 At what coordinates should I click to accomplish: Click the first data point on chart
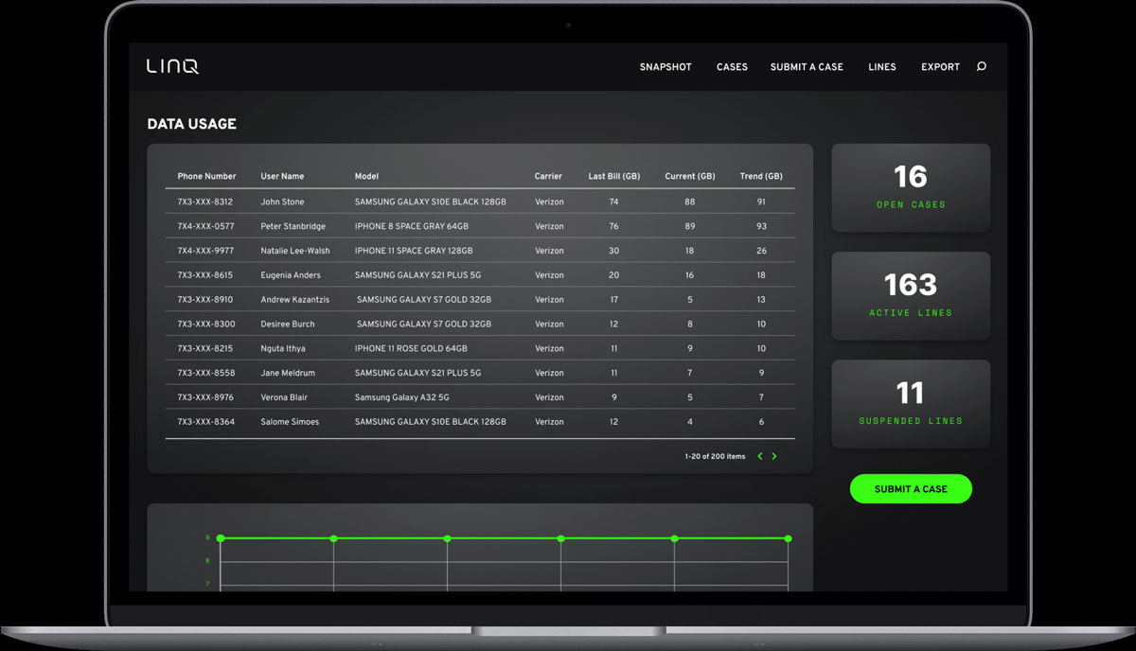(221, 538)
